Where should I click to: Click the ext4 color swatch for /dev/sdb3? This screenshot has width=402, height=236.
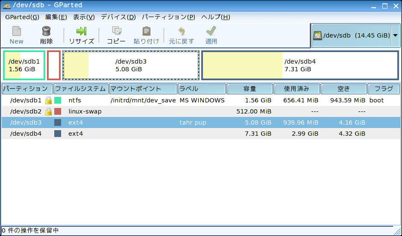58,122
